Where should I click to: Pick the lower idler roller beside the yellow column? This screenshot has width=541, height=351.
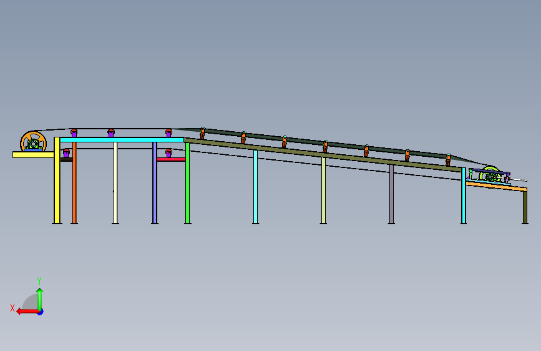click(x=66, y=153)
